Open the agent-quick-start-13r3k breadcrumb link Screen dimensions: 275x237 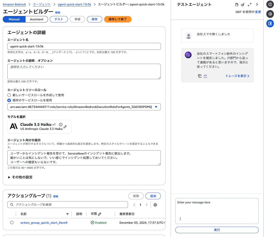[74, 4]
